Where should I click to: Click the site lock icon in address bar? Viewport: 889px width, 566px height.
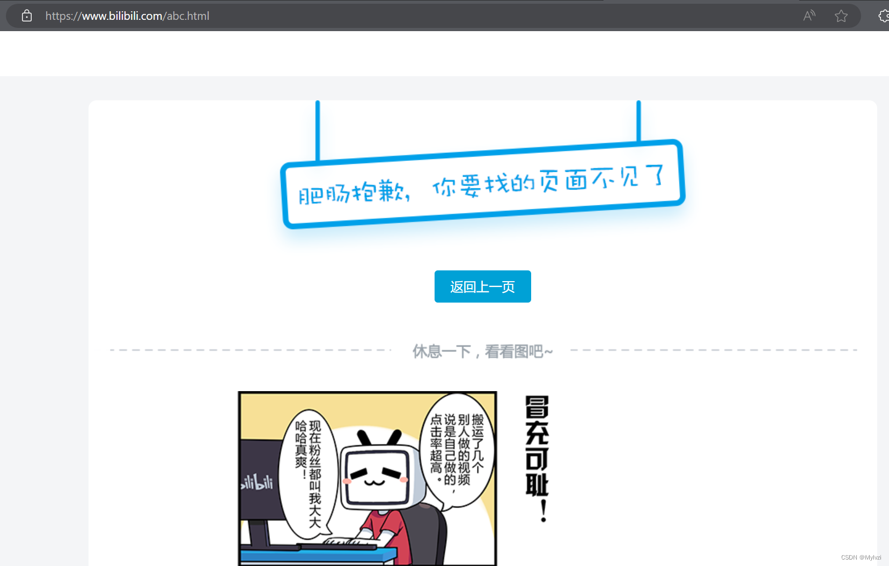pos(27,16)
